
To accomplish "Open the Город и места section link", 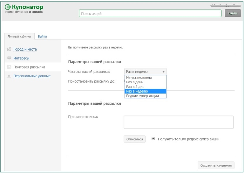I will tap(25, 49).
